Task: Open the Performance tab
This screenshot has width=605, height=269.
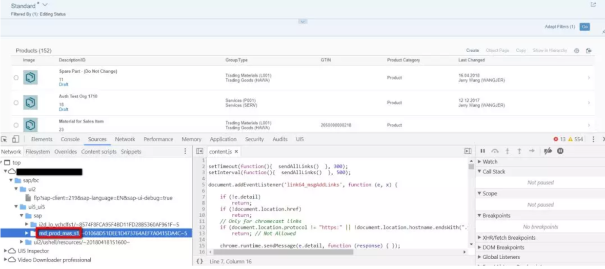Action: point(158,140)
